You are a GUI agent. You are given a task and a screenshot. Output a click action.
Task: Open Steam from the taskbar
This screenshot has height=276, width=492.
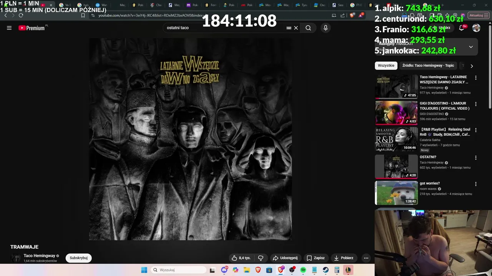[326, 270]
